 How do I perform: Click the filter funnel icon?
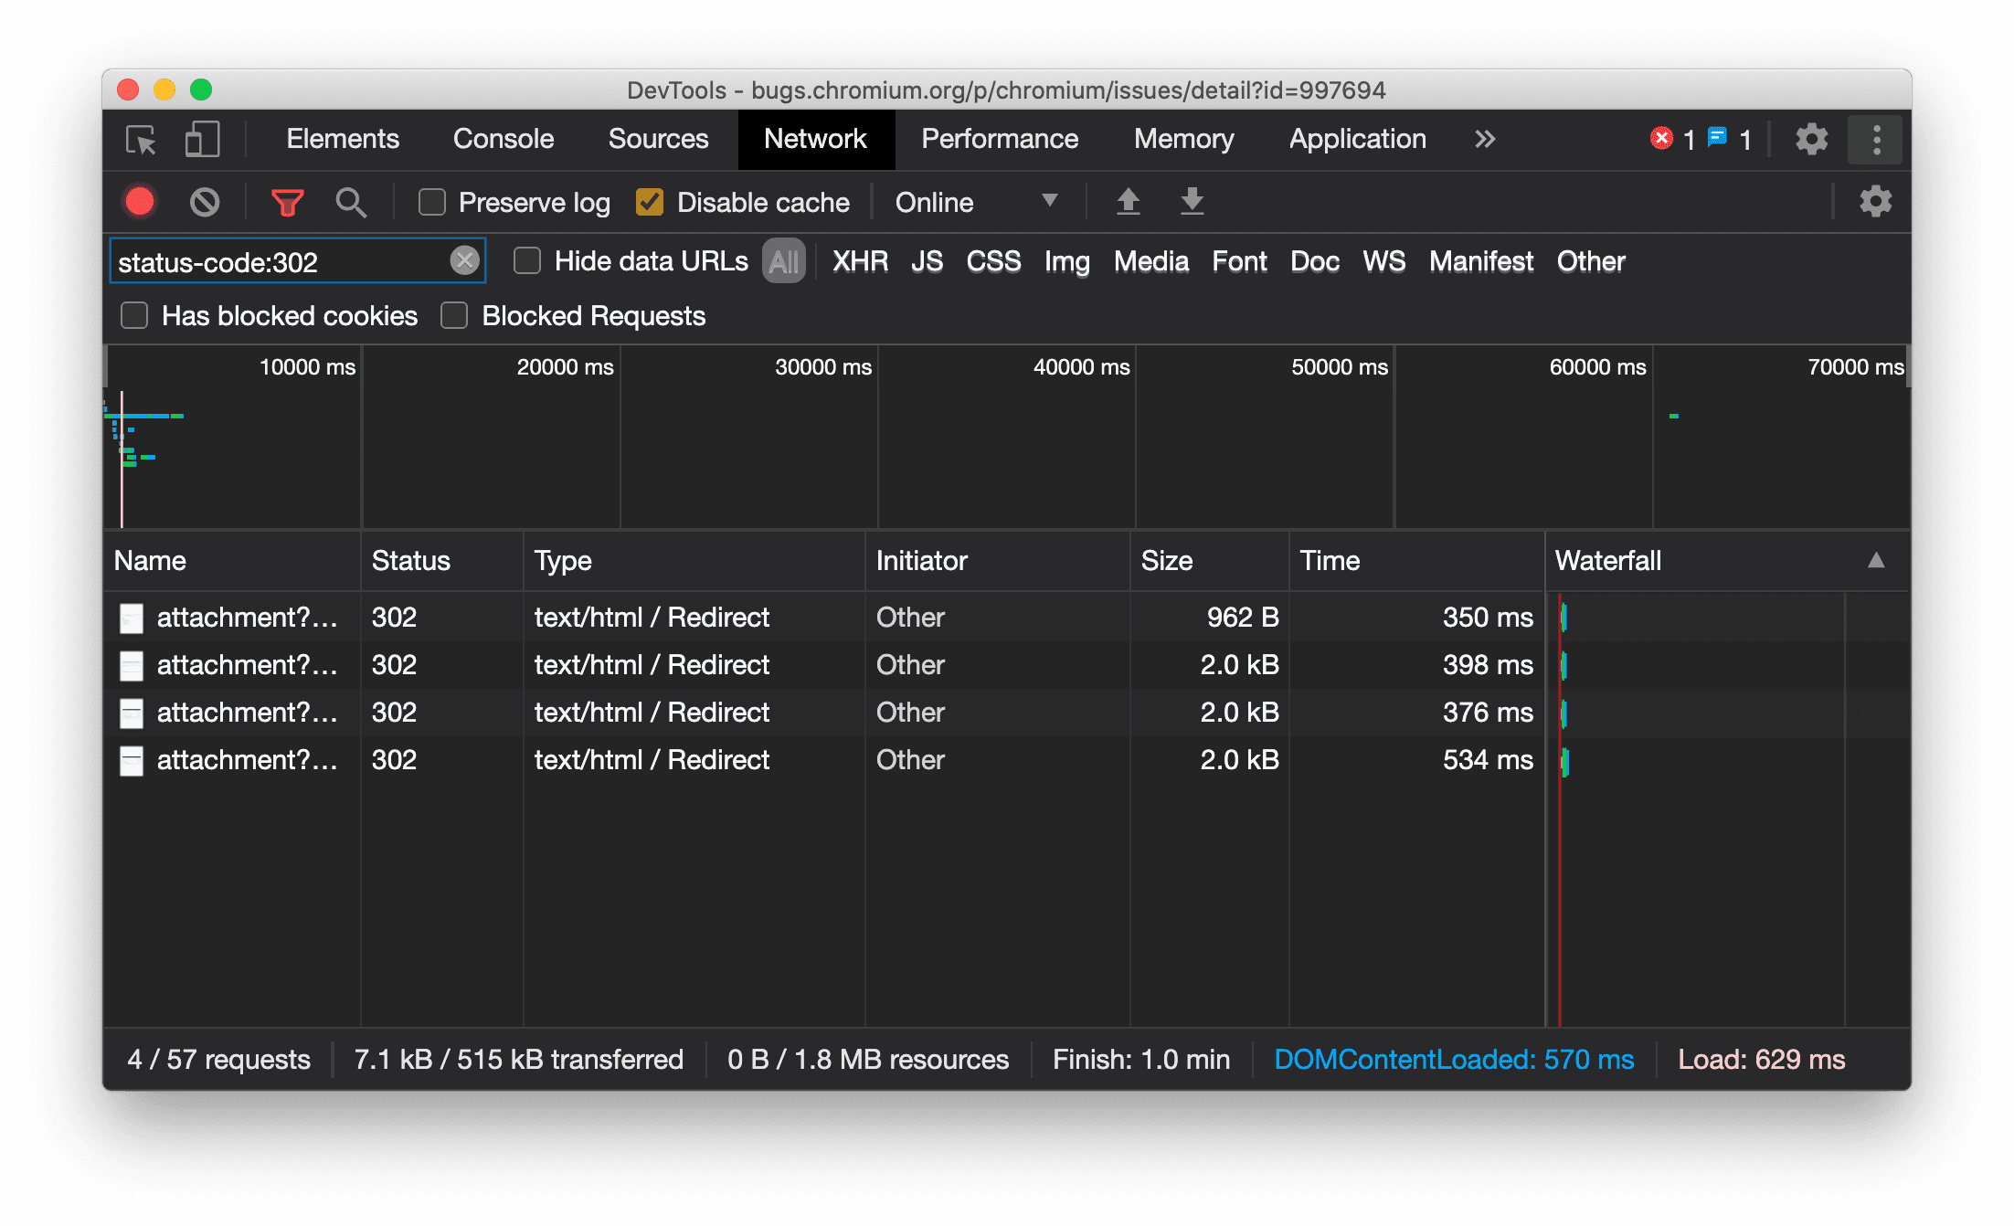coord(288,202)
